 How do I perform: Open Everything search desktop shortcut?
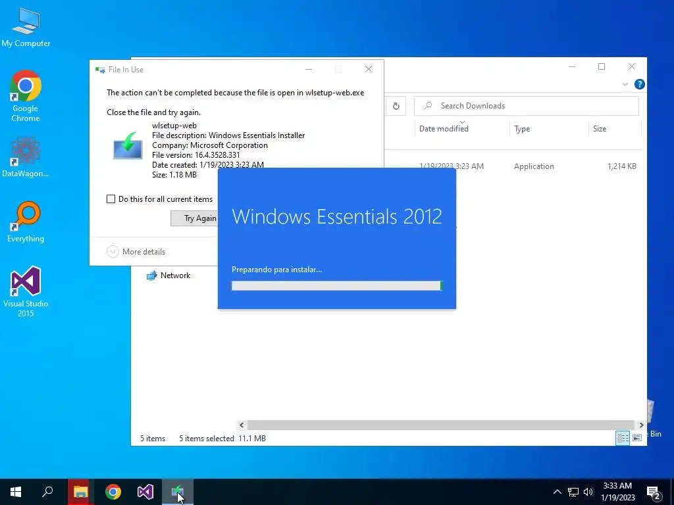pyautogui.click(x=26, y=222)
